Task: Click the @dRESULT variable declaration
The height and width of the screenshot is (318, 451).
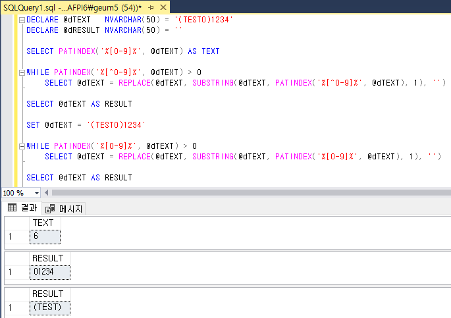Action: [82, 30]
